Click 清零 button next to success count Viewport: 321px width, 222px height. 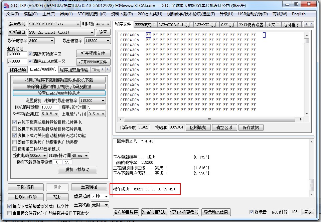click(308, 212)
